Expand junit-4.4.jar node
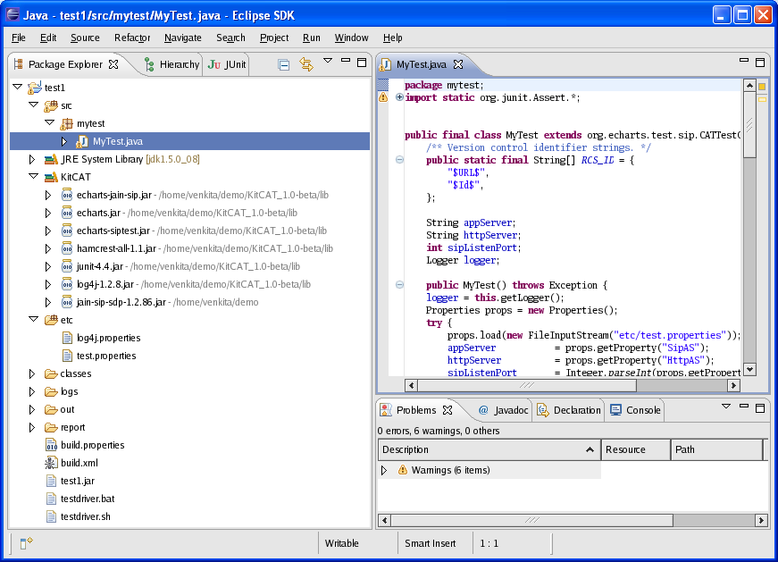Viewport: 778px width, 562px height. click(48, 266)
